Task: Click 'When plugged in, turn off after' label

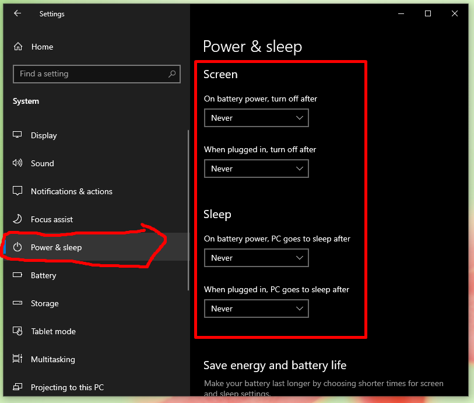Action: pos(260,150)
